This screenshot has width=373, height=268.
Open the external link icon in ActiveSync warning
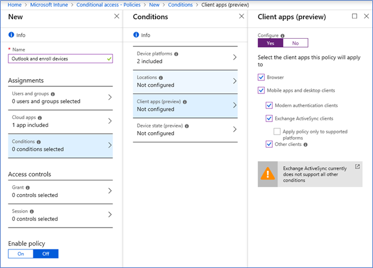(x=358, y=167)
